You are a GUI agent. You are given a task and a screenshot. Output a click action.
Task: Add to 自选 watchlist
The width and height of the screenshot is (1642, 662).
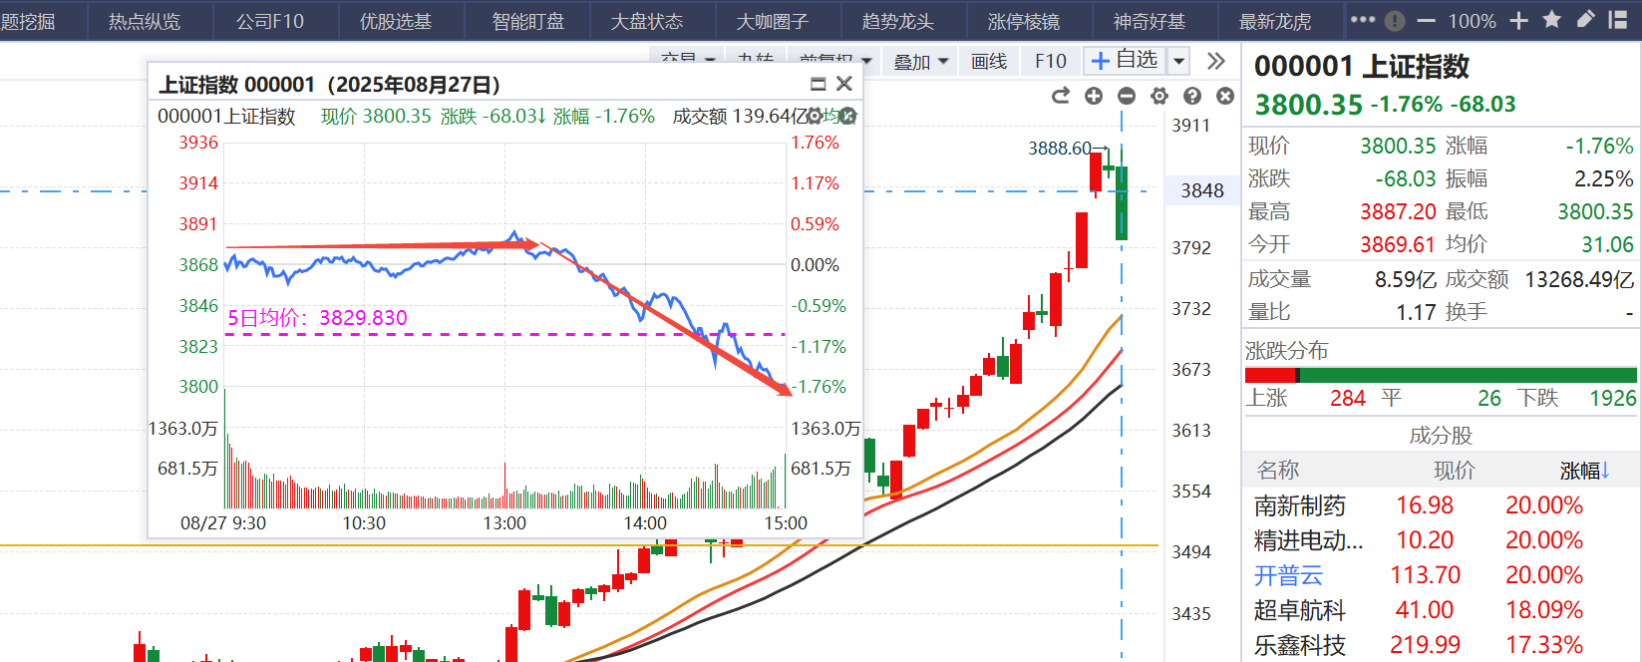(1125, 60)
